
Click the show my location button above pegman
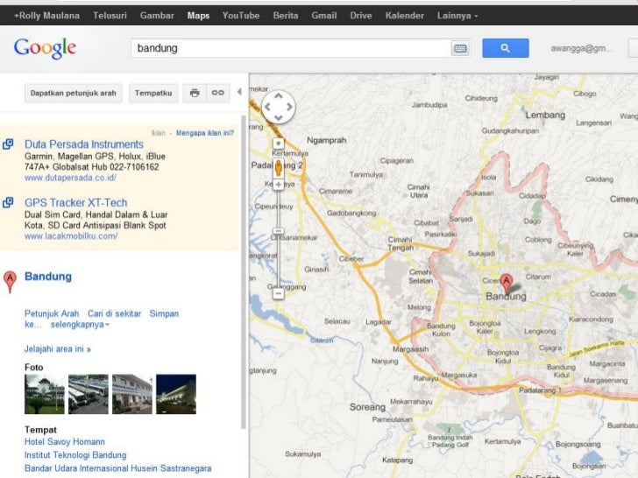point(279,144)
